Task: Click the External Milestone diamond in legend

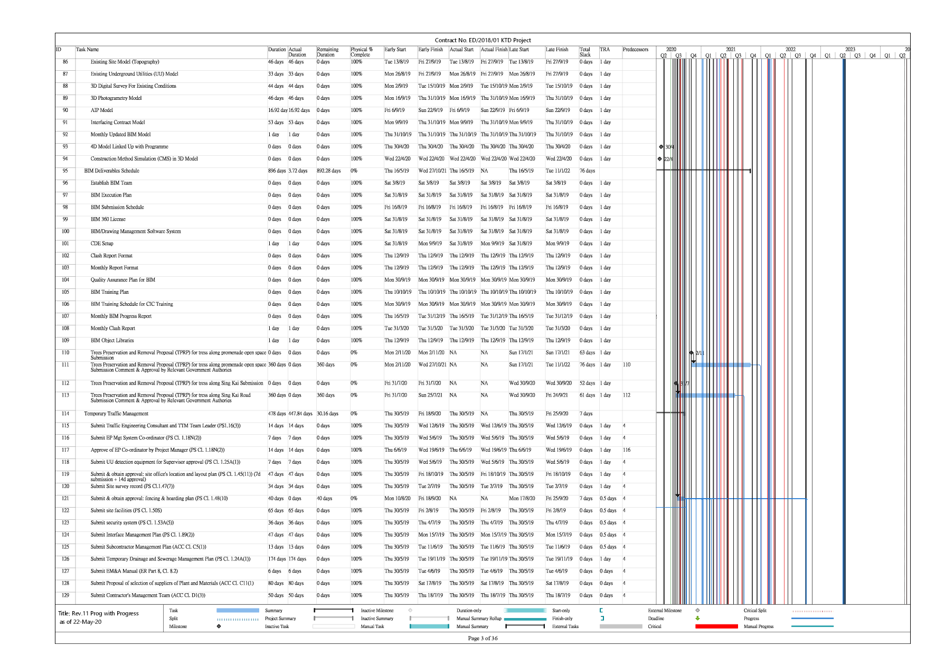Action: pyautogui.click(x=697, y=611)
